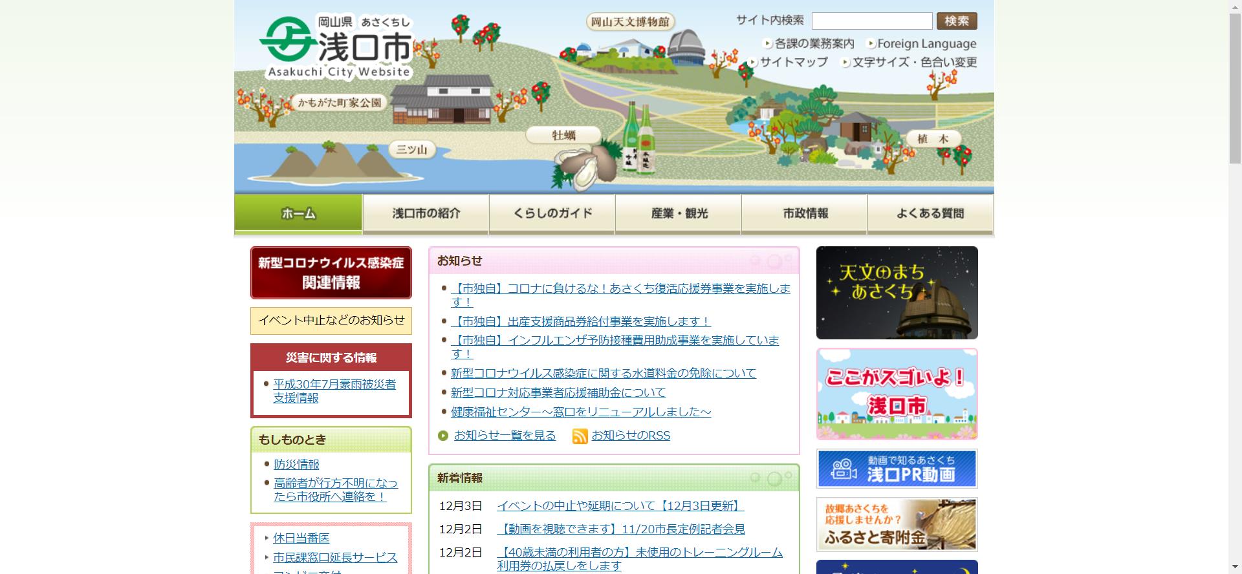This screenshot has width=1242, height=574.
Task: Click the RSS feed icon
Action: point(580,436)
